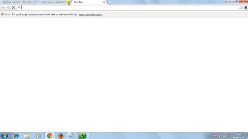
Task: Bookmark this page with the star icon
Action: tap(240, 7)
